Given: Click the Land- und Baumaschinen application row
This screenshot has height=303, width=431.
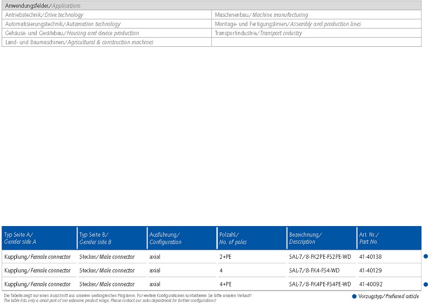Looking at the screenshot, I should click(79, 43).
